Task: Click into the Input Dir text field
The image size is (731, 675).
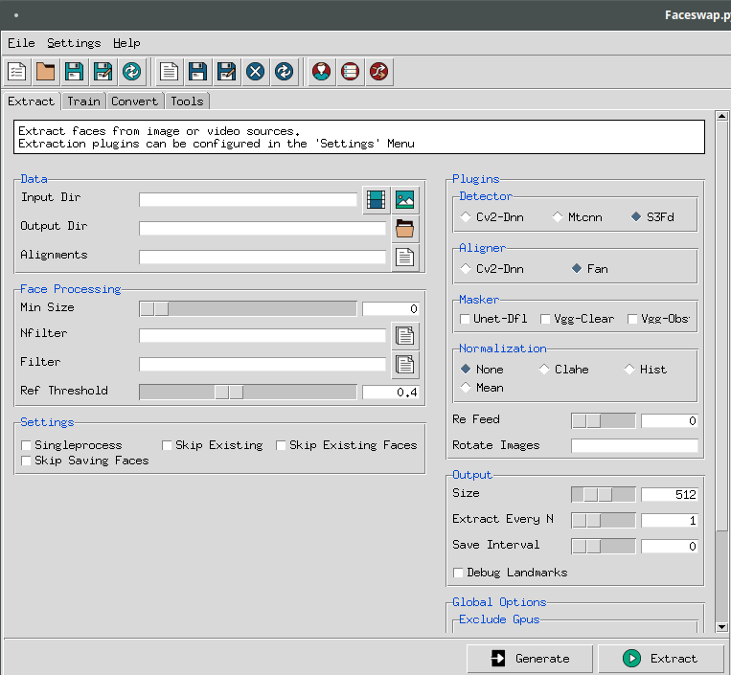Action: 248,200
